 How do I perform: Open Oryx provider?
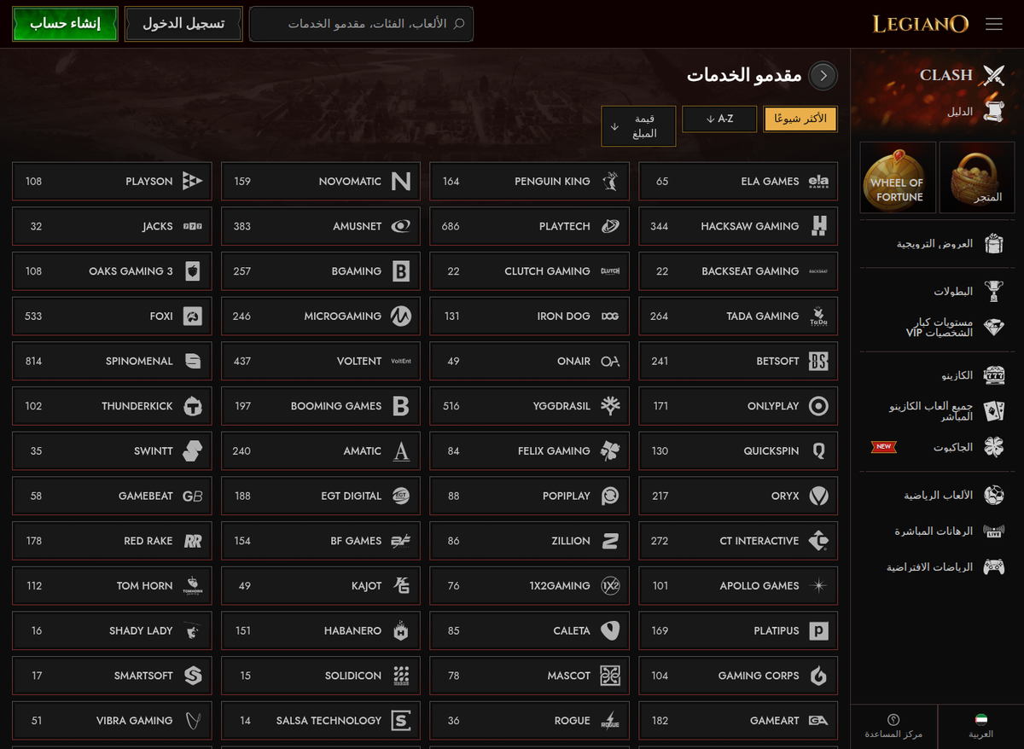tap(738, 496)
